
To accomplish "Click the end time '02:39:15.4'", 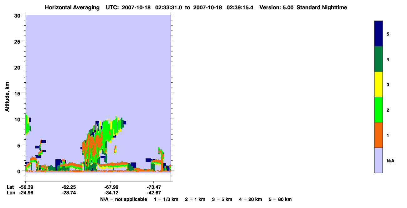I will click(x=240, y=7).
